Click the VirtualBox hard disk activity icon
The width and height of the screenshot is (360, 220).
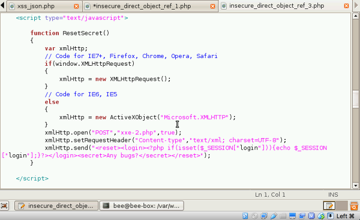pos(245,216)
